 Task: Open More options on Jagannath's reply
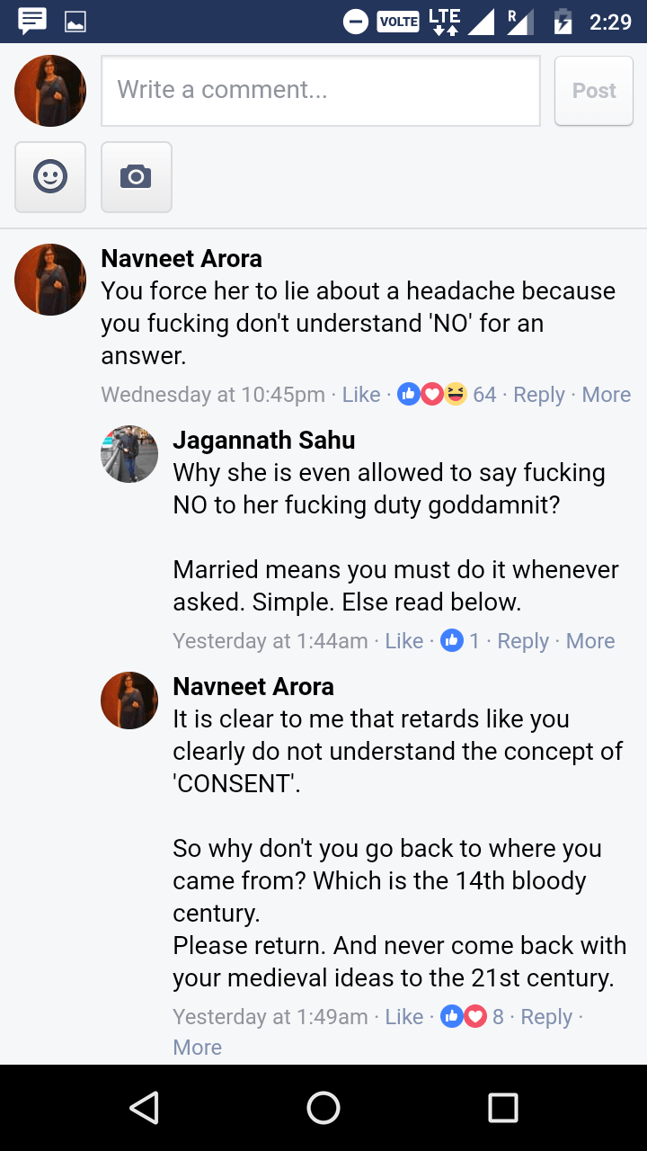(x=589, y=640)
